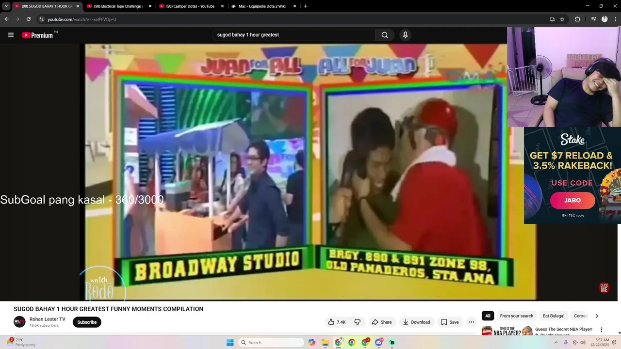621x349 pixels.
Task: Open the Rohan Lexter TV channel name
Action: tap(47, 319)
